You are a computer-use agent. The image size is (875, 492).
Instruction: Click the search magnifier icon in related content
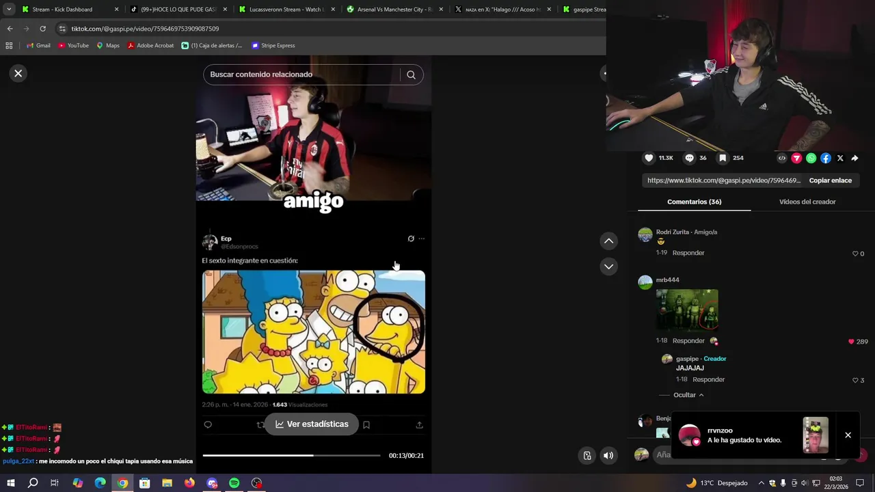pos(411,74)
